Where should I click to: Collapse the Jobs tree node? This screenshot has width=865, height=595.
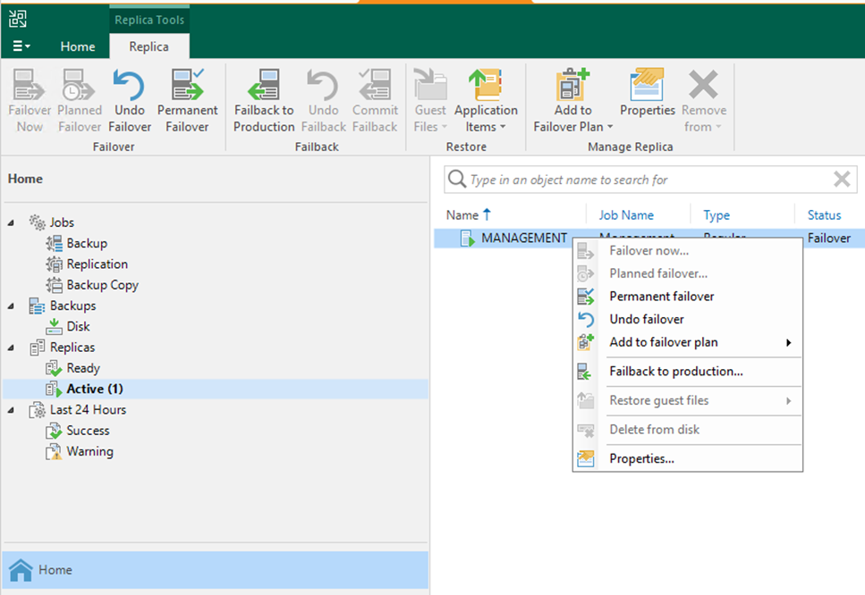click(x=12, y=222)
